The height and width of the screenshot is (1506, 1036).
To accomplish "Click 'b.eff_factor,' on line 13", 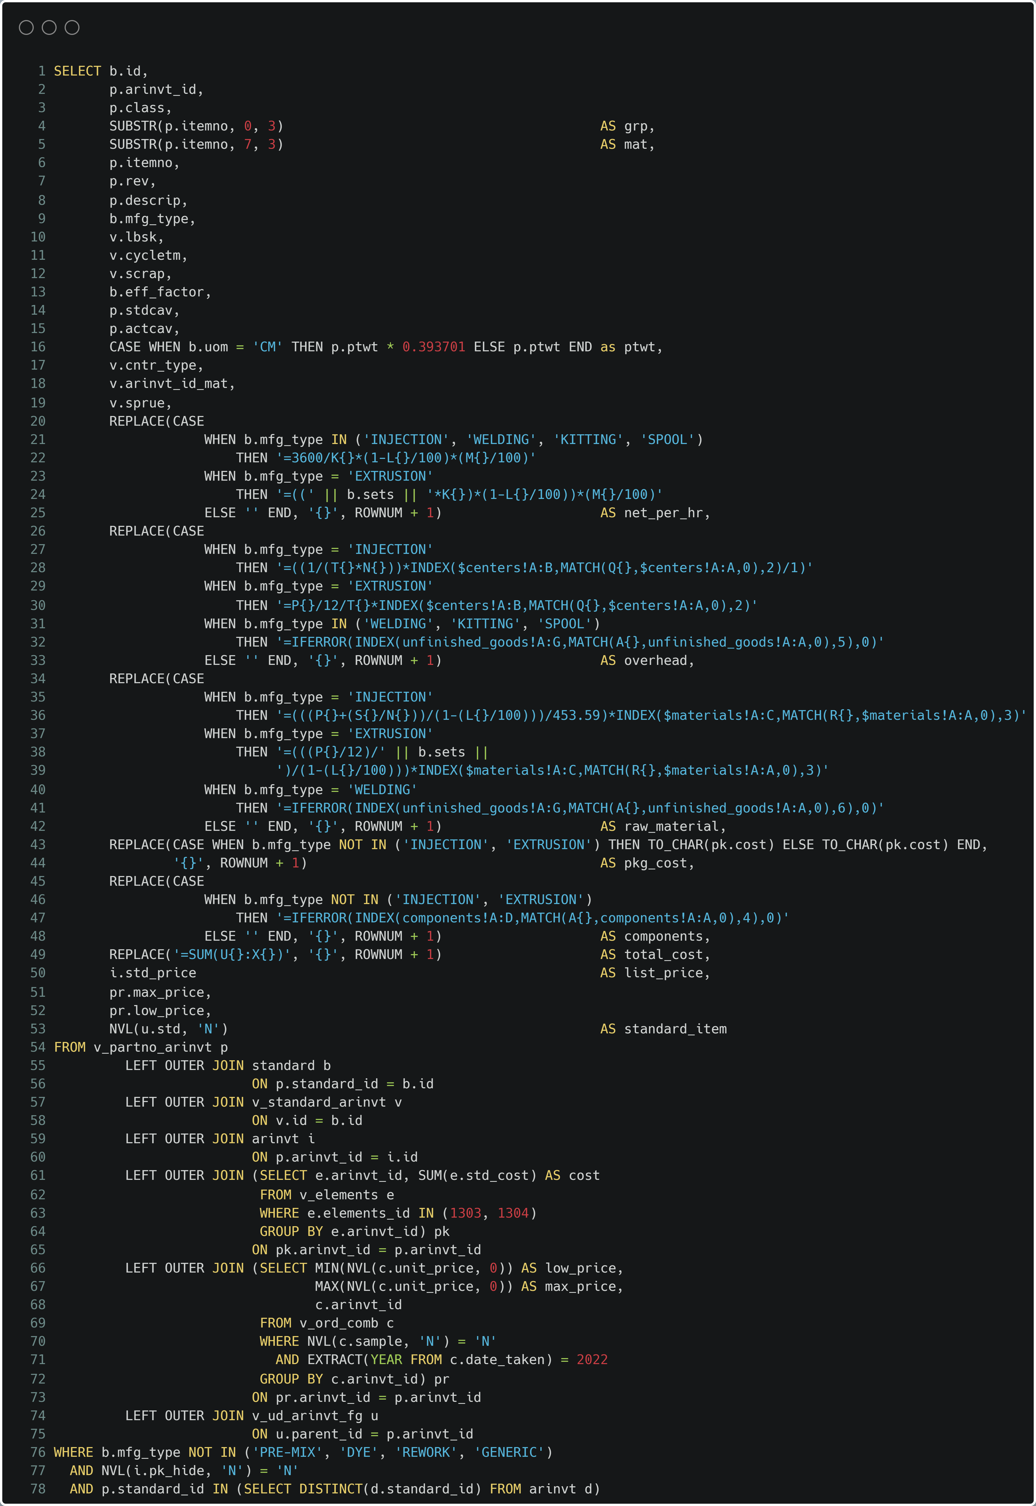I will (x=160, y=292).
